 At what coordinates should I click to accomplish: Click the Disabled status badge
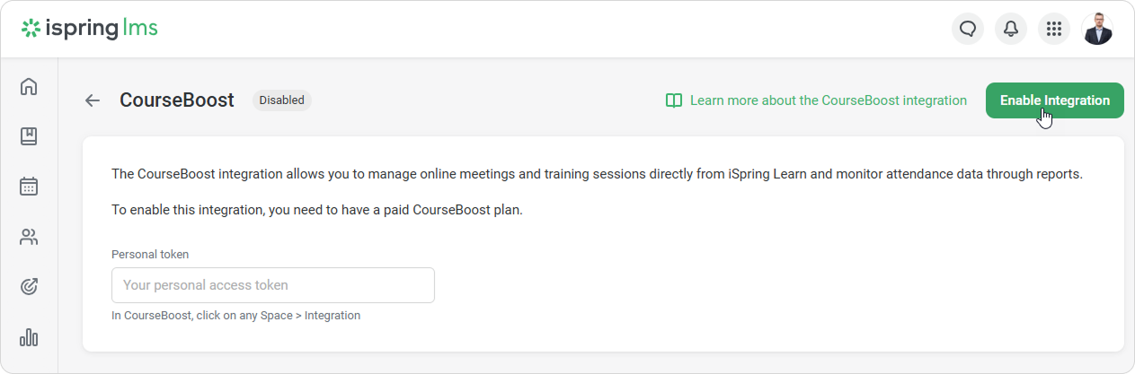coord(281,100)
